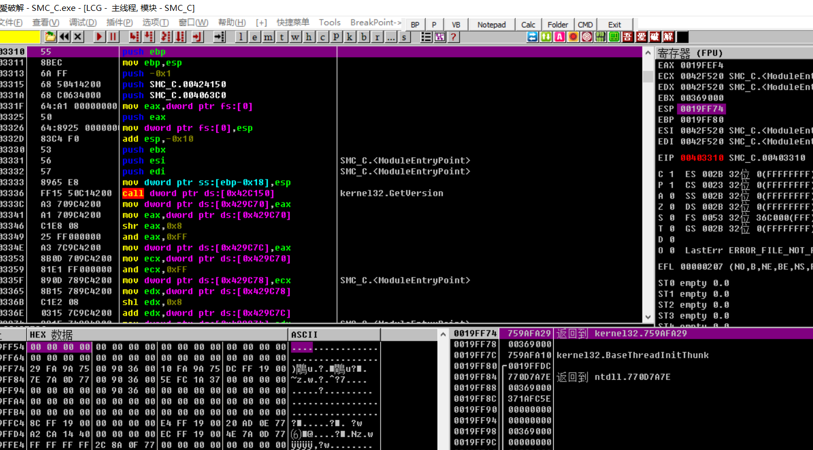Run the program with red play icon

99,37
